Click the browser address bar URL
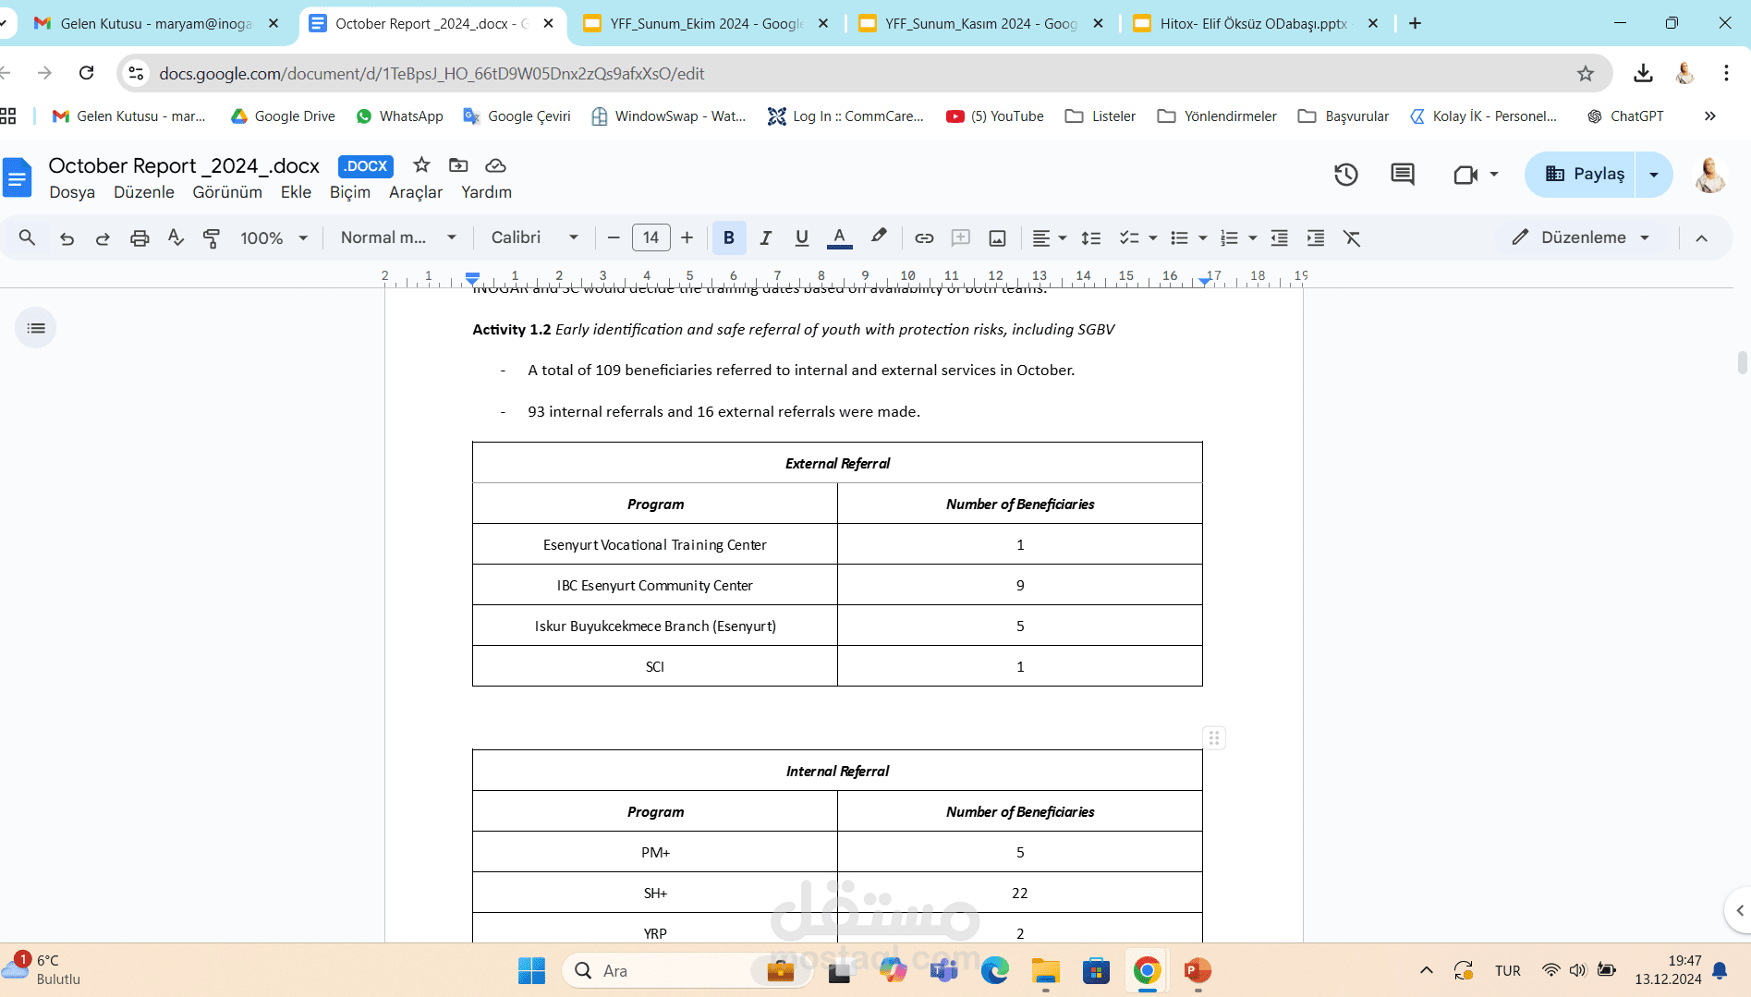 [431, 73]
